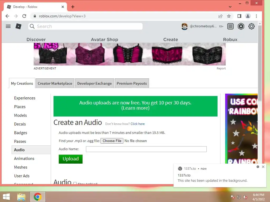Open the taskbar clock 6:44 PM
The height and width of the screenshot is (202, 270).
[258, 197]
